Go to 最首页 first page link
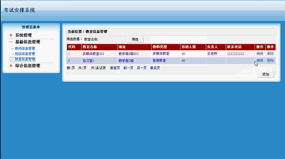 coord(115,68)
